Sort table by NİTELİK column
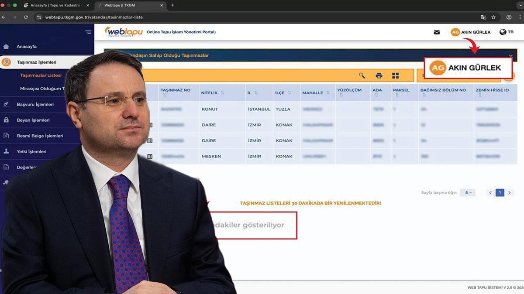Viewport: 524px width, 294px height. [222, 93]
